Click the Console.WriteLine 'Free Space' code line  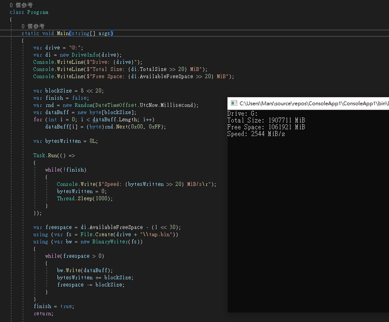pos(133,76)
